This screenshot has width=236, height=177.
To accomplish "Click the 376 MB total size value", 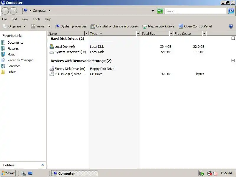I will click(166, 74).
